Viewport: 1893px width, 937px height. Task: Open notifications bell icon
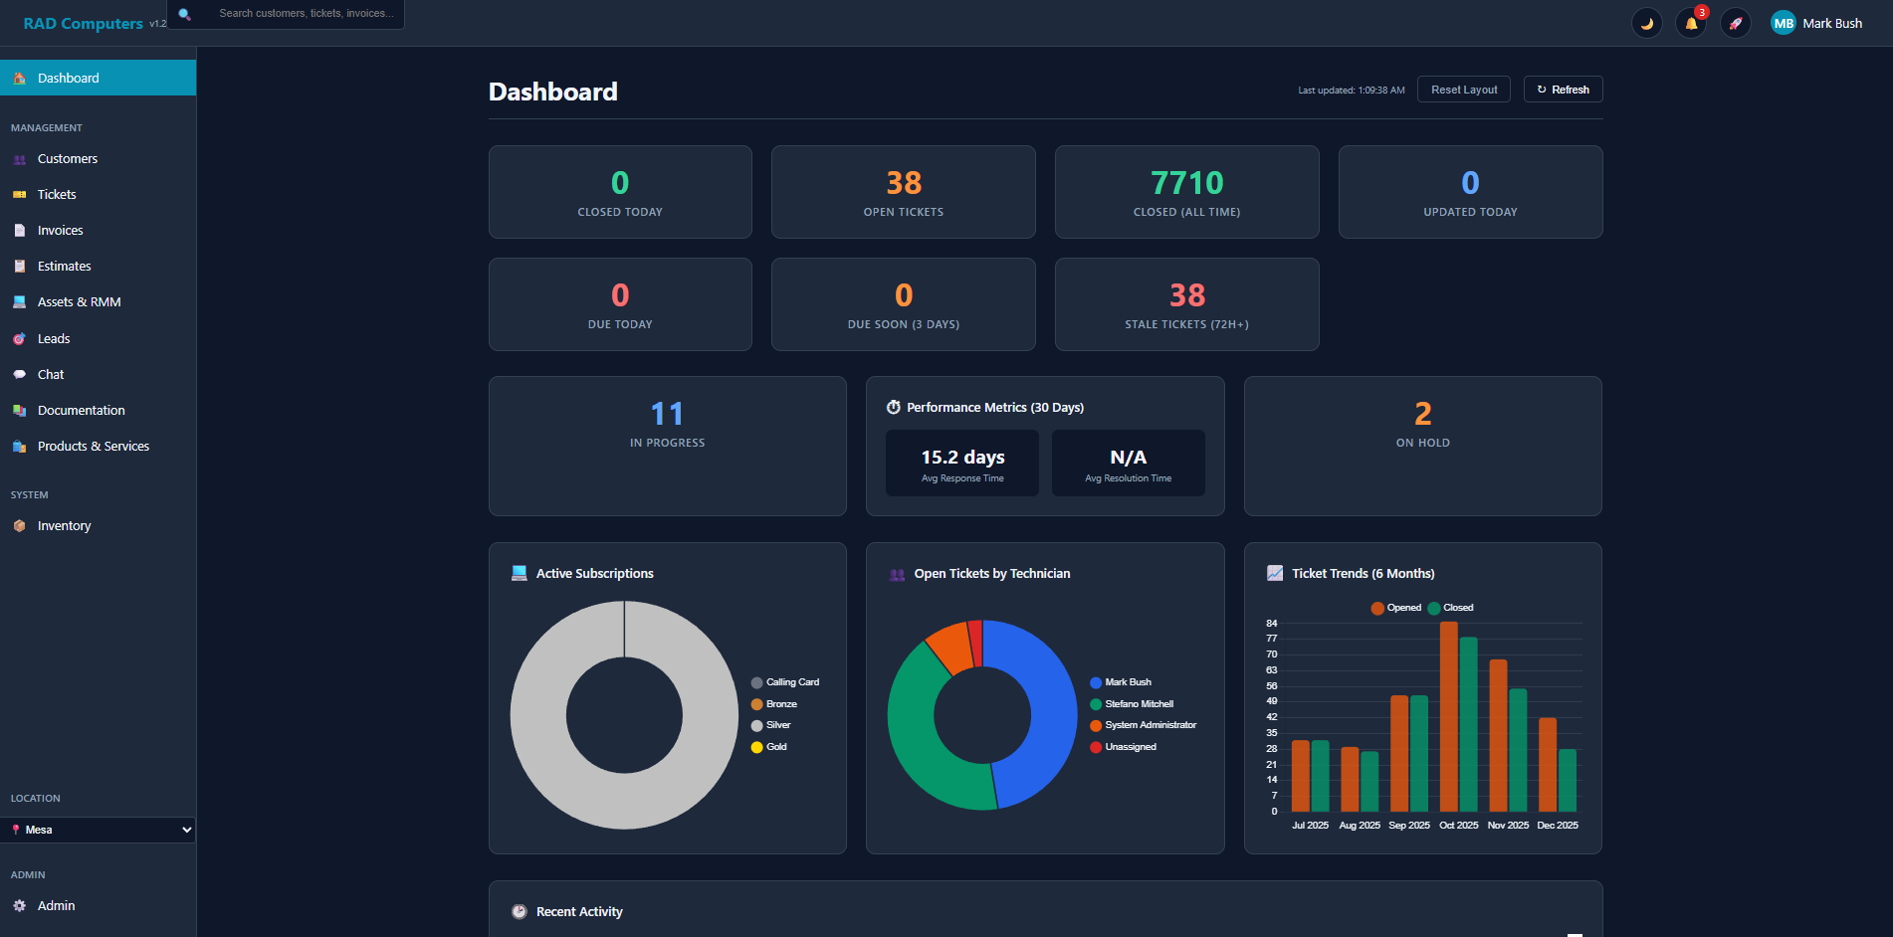(1691, 23)
